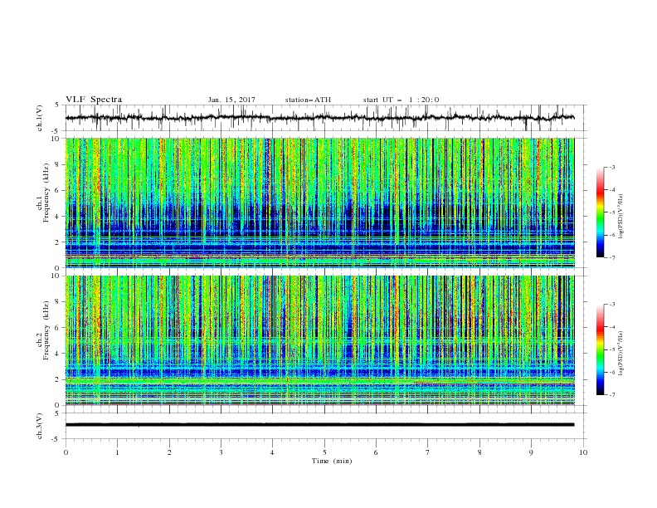
Task: Click the "-7" tick on ch.1 color bar
Action: point(611,257)
